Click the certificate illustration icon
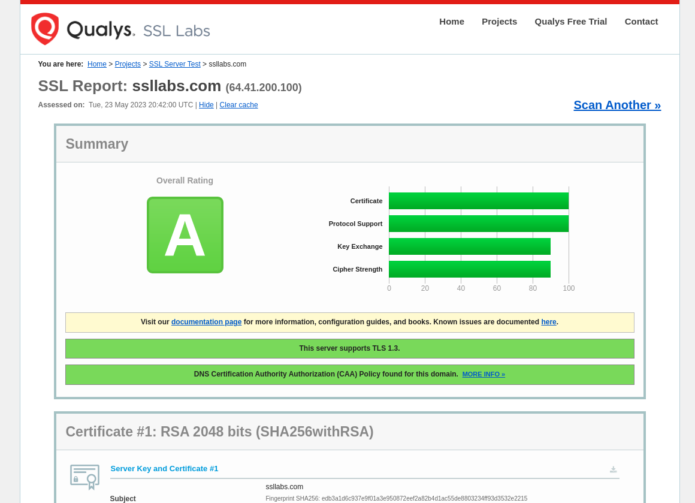Viewport: 695px width, 503px height. [x=84, y=477]
